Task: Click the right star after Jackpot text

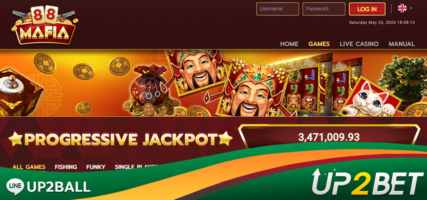Action: click(x=226, y=138)
